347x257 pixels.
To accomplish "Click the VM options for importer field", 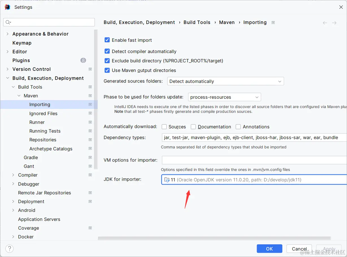I will pyautogui.click(x=254, y=160).
